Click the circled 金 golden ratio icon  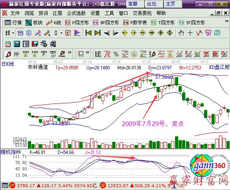click(x=134, y=54)
